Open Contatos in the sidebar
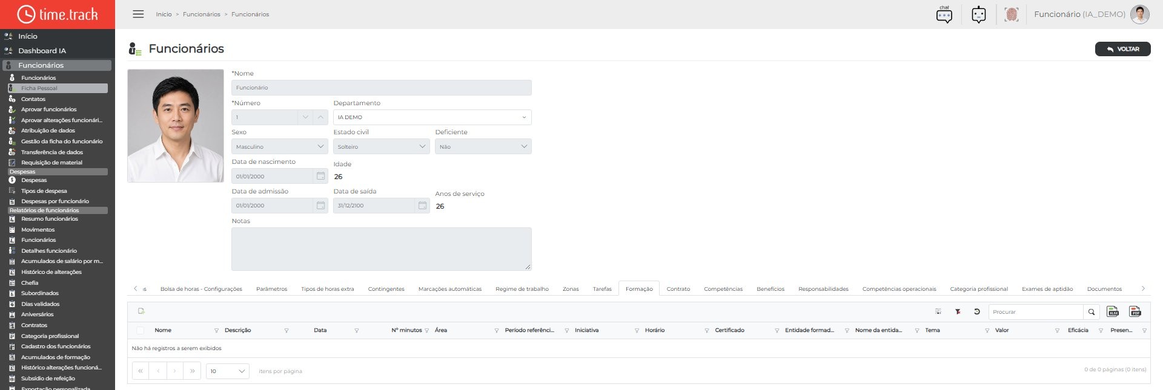 pos(33,99)
